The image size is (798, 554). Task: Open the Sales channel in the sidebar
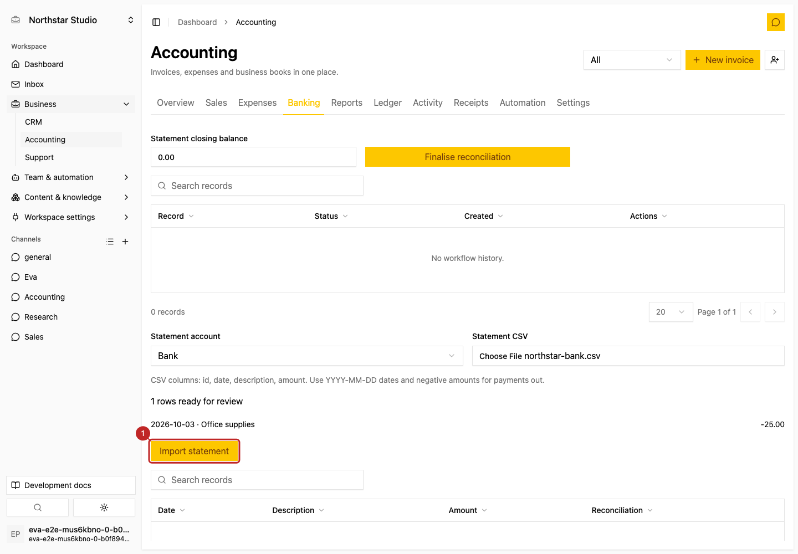pyautogui.click(x=71, y=337)
